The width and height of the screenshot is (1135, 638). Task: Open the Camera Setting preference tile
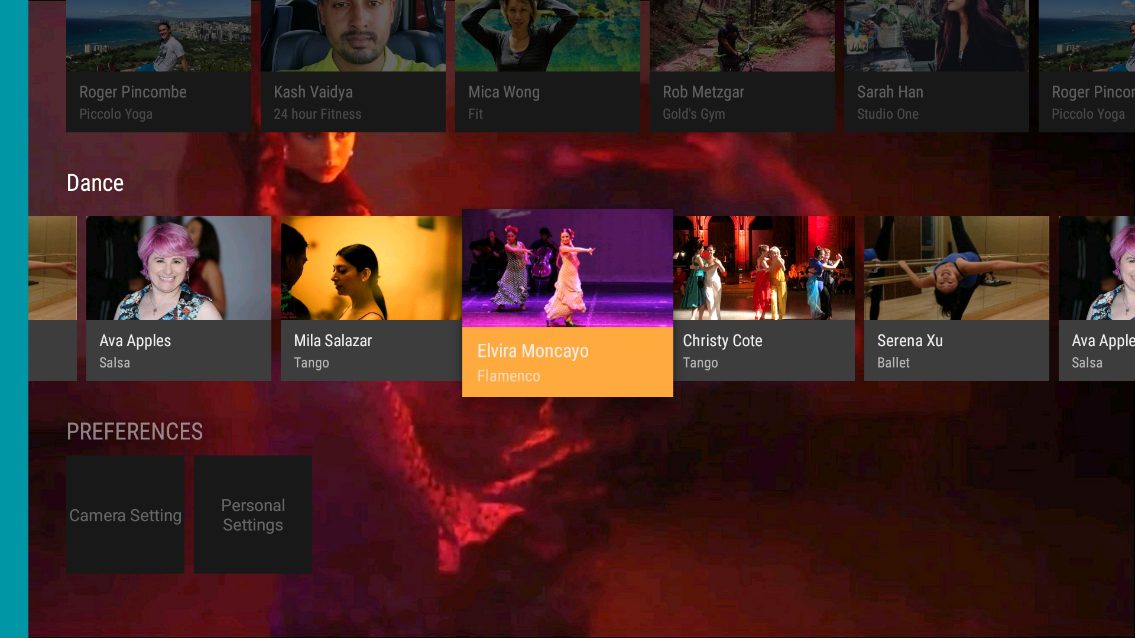click(x=125, y=515)
